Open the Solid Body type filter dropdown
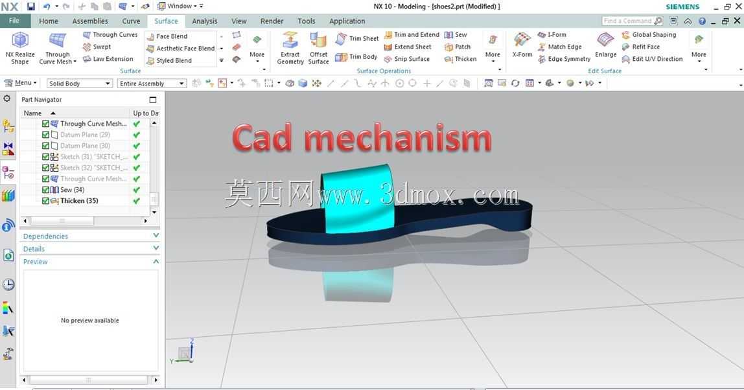Viewport: 744px width, 390px height. click(80, 84)
